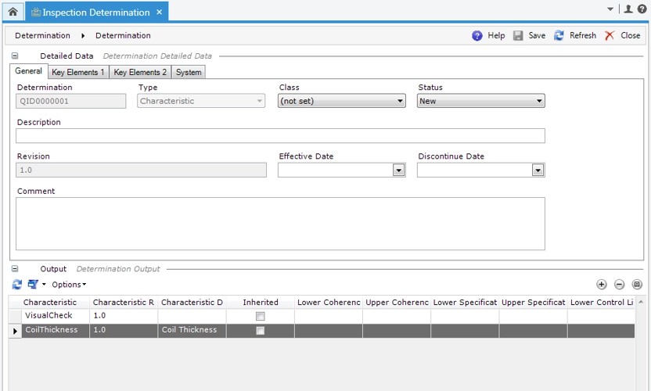Add a row with the plus icon
The width and height of the screenshot is (651, 391).
click(602, 285)
